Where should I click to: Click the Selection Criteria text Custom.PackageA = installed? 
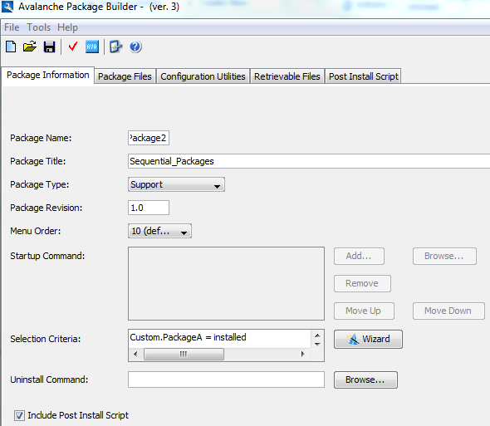[189, 337]
